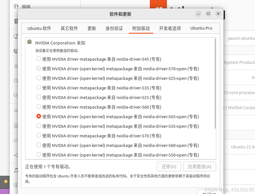Click the 还原(V) revert button
Viewport: 255px width, 194px height.
[x=169, y=166]
